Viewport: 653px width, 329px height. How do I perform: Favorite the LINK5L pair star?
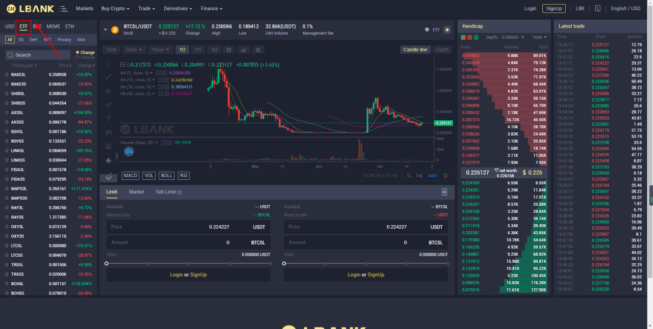pyautogui.click(x=7, y=151)
